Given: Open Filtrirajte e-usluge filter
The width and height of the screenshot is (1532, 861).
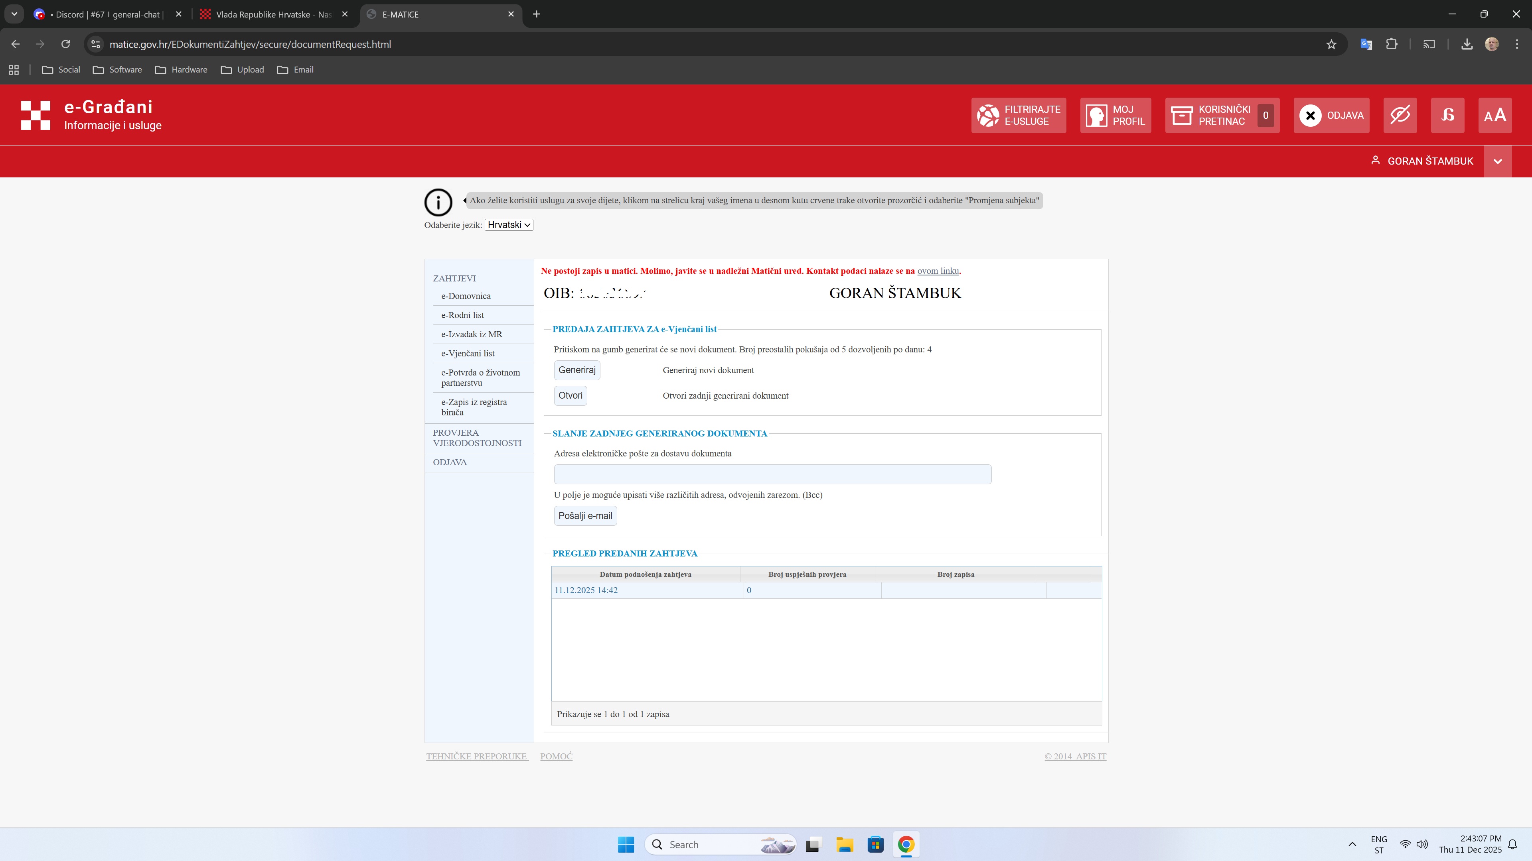Looking at the screenshot, I should pos(1018,115).
